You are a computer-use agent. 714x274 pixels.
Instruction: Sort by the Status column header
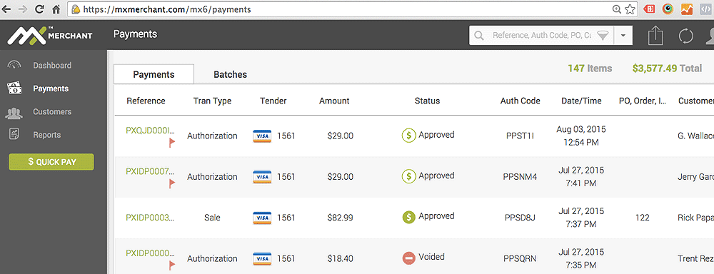coord(427,101)
